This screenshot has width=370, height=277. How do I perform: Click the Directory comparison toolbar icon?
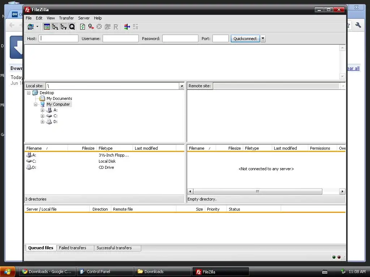pyautogui.click(x=127, y=27)
